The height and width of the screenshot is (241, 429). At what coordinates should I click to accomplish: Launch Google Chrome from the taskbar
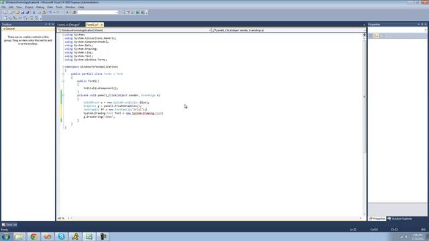[34, 236]
